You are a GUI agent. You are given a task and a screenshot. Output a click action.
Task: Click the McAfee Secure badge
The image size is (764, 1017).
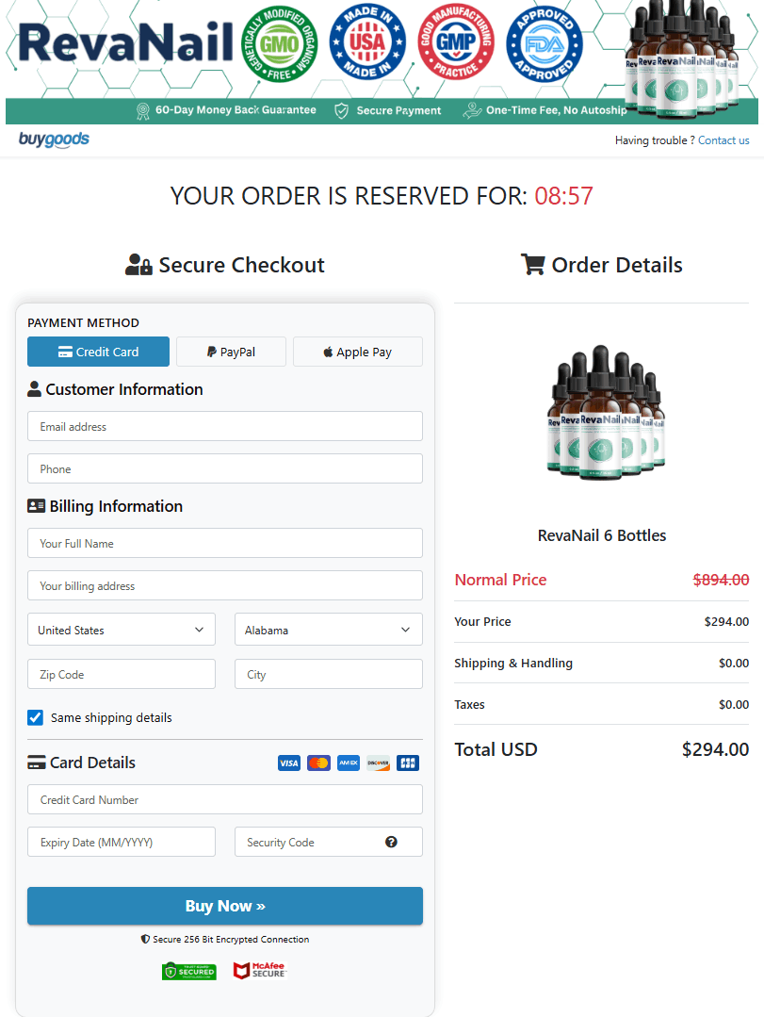pyautogui.click(x=259, y=970)
